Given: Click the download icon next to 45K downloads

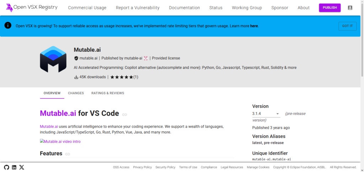Looking at the screenshot, I should point(76,77).
